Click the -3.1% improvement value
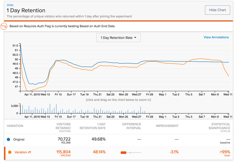Image resolution: width=234 pixels, height=162 pixels. (x=174, y=152)
